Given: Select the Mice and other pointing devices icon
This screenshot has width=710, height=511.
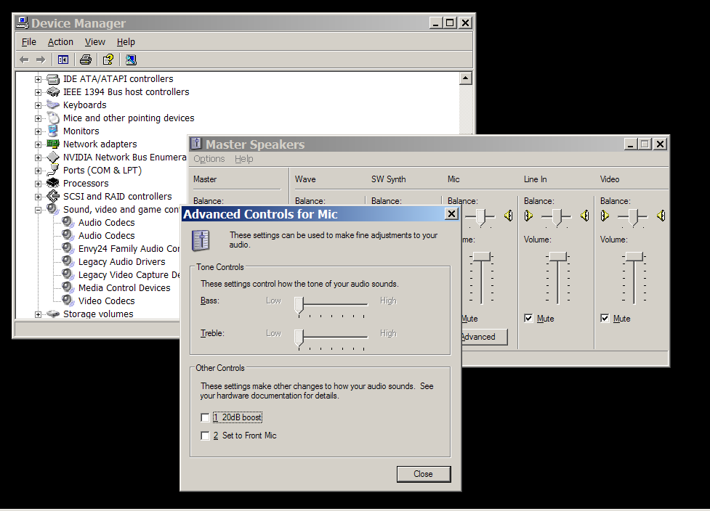Looking at the screenshot, I should point(54,118).
